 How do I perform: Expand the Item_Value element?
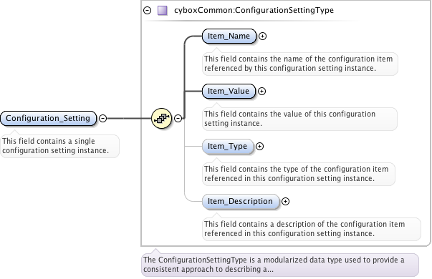coord(261,91)
